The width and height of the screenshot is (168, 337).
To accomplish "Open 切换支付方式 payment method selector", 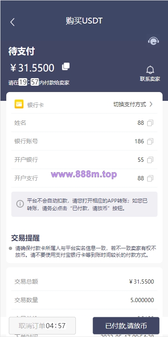I will (133, 105).
